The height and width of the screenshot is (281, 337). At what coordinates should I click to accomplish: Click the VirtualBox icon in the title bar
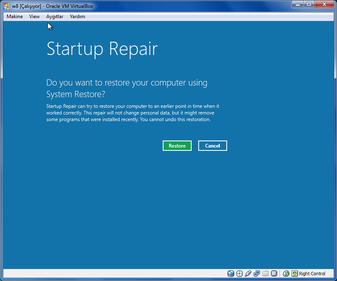coord(6,4)
